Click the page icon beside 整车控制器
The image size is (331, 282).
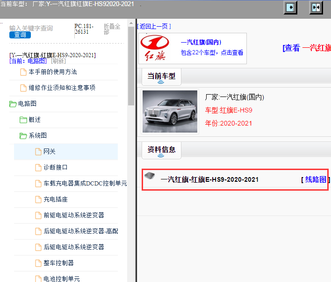coord(38,263)
